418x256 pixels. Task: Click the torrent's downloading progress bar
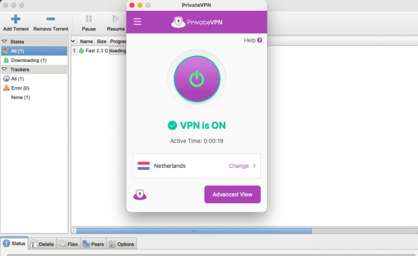tap(118, 51)
